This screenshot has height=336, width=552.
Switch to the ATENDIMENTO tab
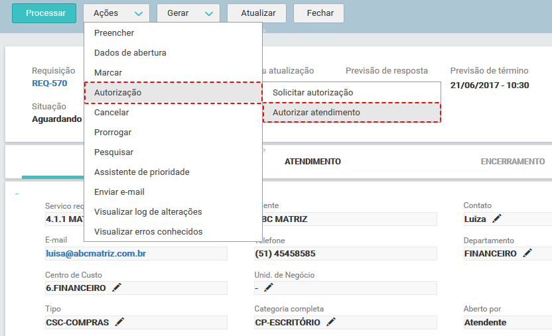point(312,162)
